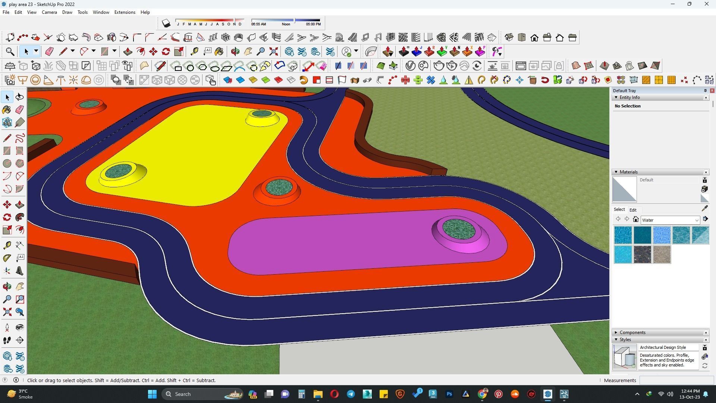716x403 pixels.
Task: Click the Measurements input box
Action: [676, 380]
